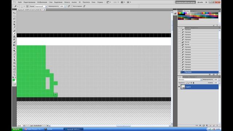The width and height of the screenshot is (233, 131).
Task: Open foreground green color picker
Action: (x=14, y=80)
